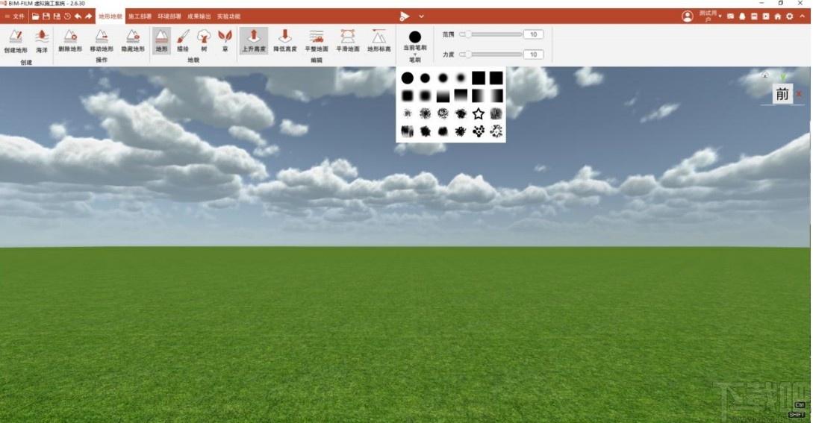813x423 pixels.
Task: Choose the 删除地形 delete terrain icon
Action: click(70, 40)
